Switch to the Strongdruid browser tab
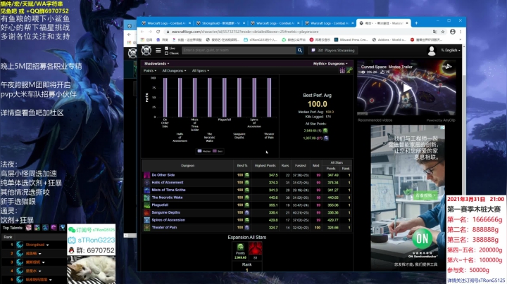This screenshot has height=284, width=507. click(x=220, y=23)
